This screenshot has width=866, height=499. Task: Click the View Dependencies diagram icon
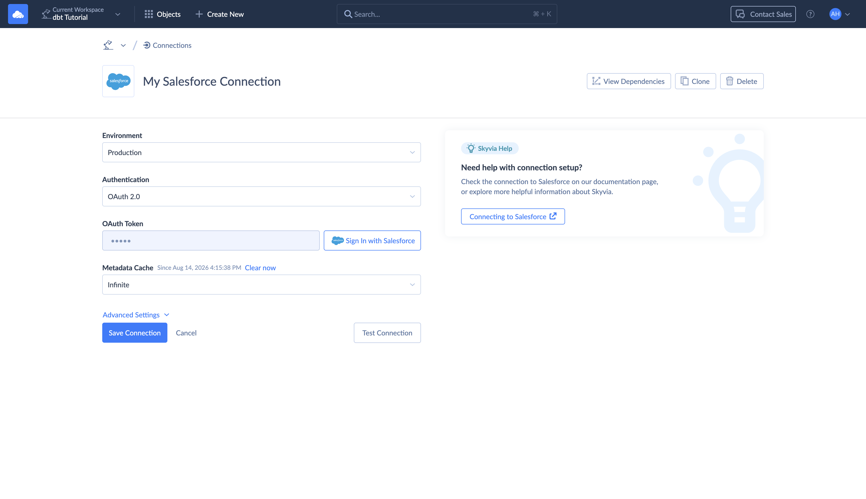click(596, 81)
